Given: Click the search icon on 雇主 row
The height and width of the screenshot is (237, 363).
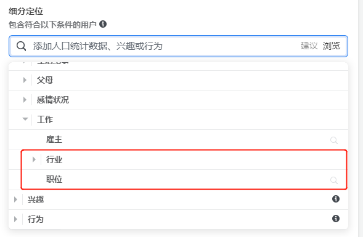Looking at the screenshot, I should pyautogui.click(x=334, y=140).
